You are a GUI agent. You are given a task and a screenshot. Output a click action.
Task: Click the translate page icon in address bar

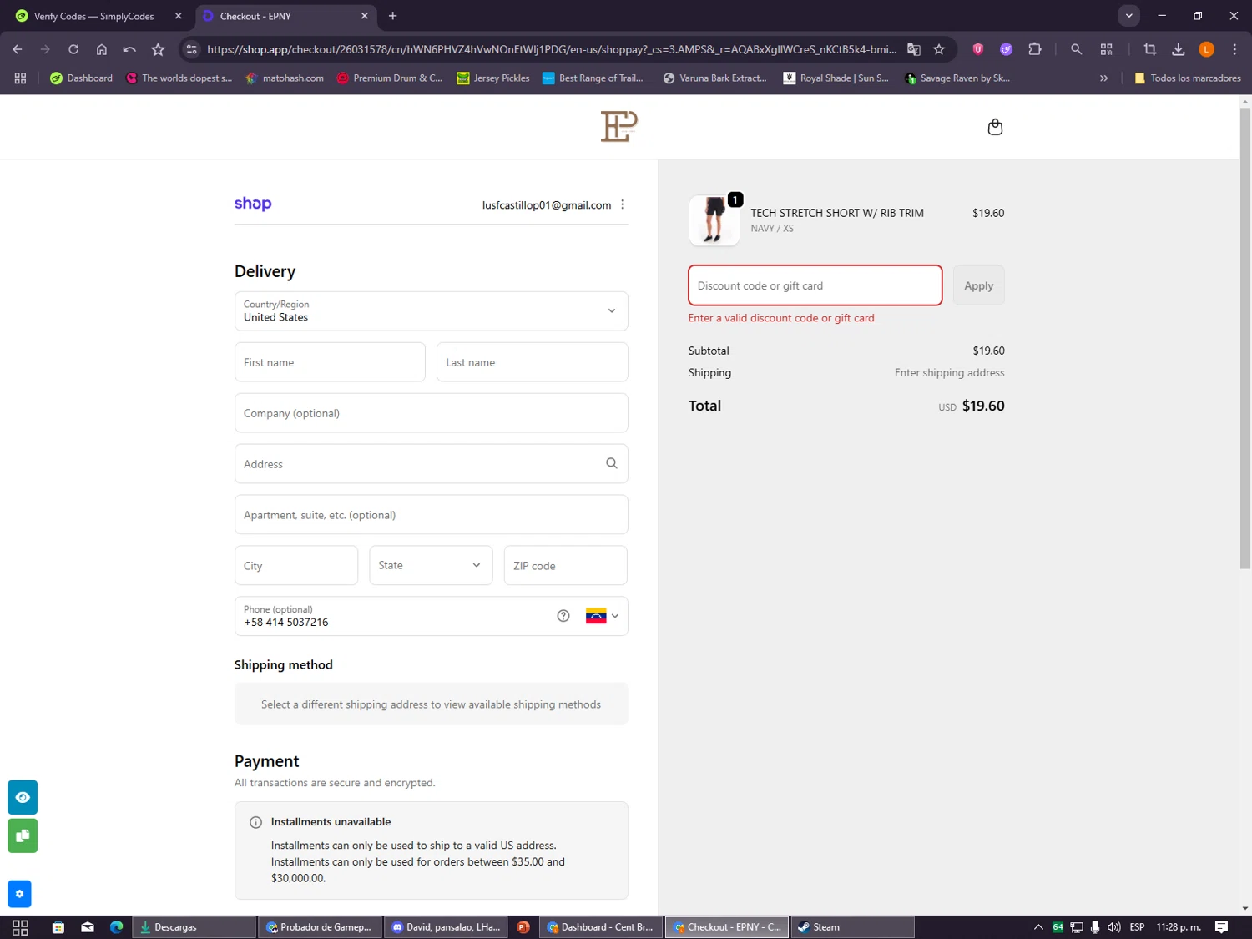click(x=914, y=49)
